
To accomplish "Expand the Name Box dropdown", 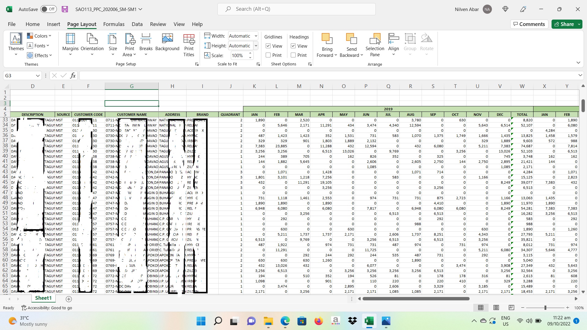I will [38, 75].
